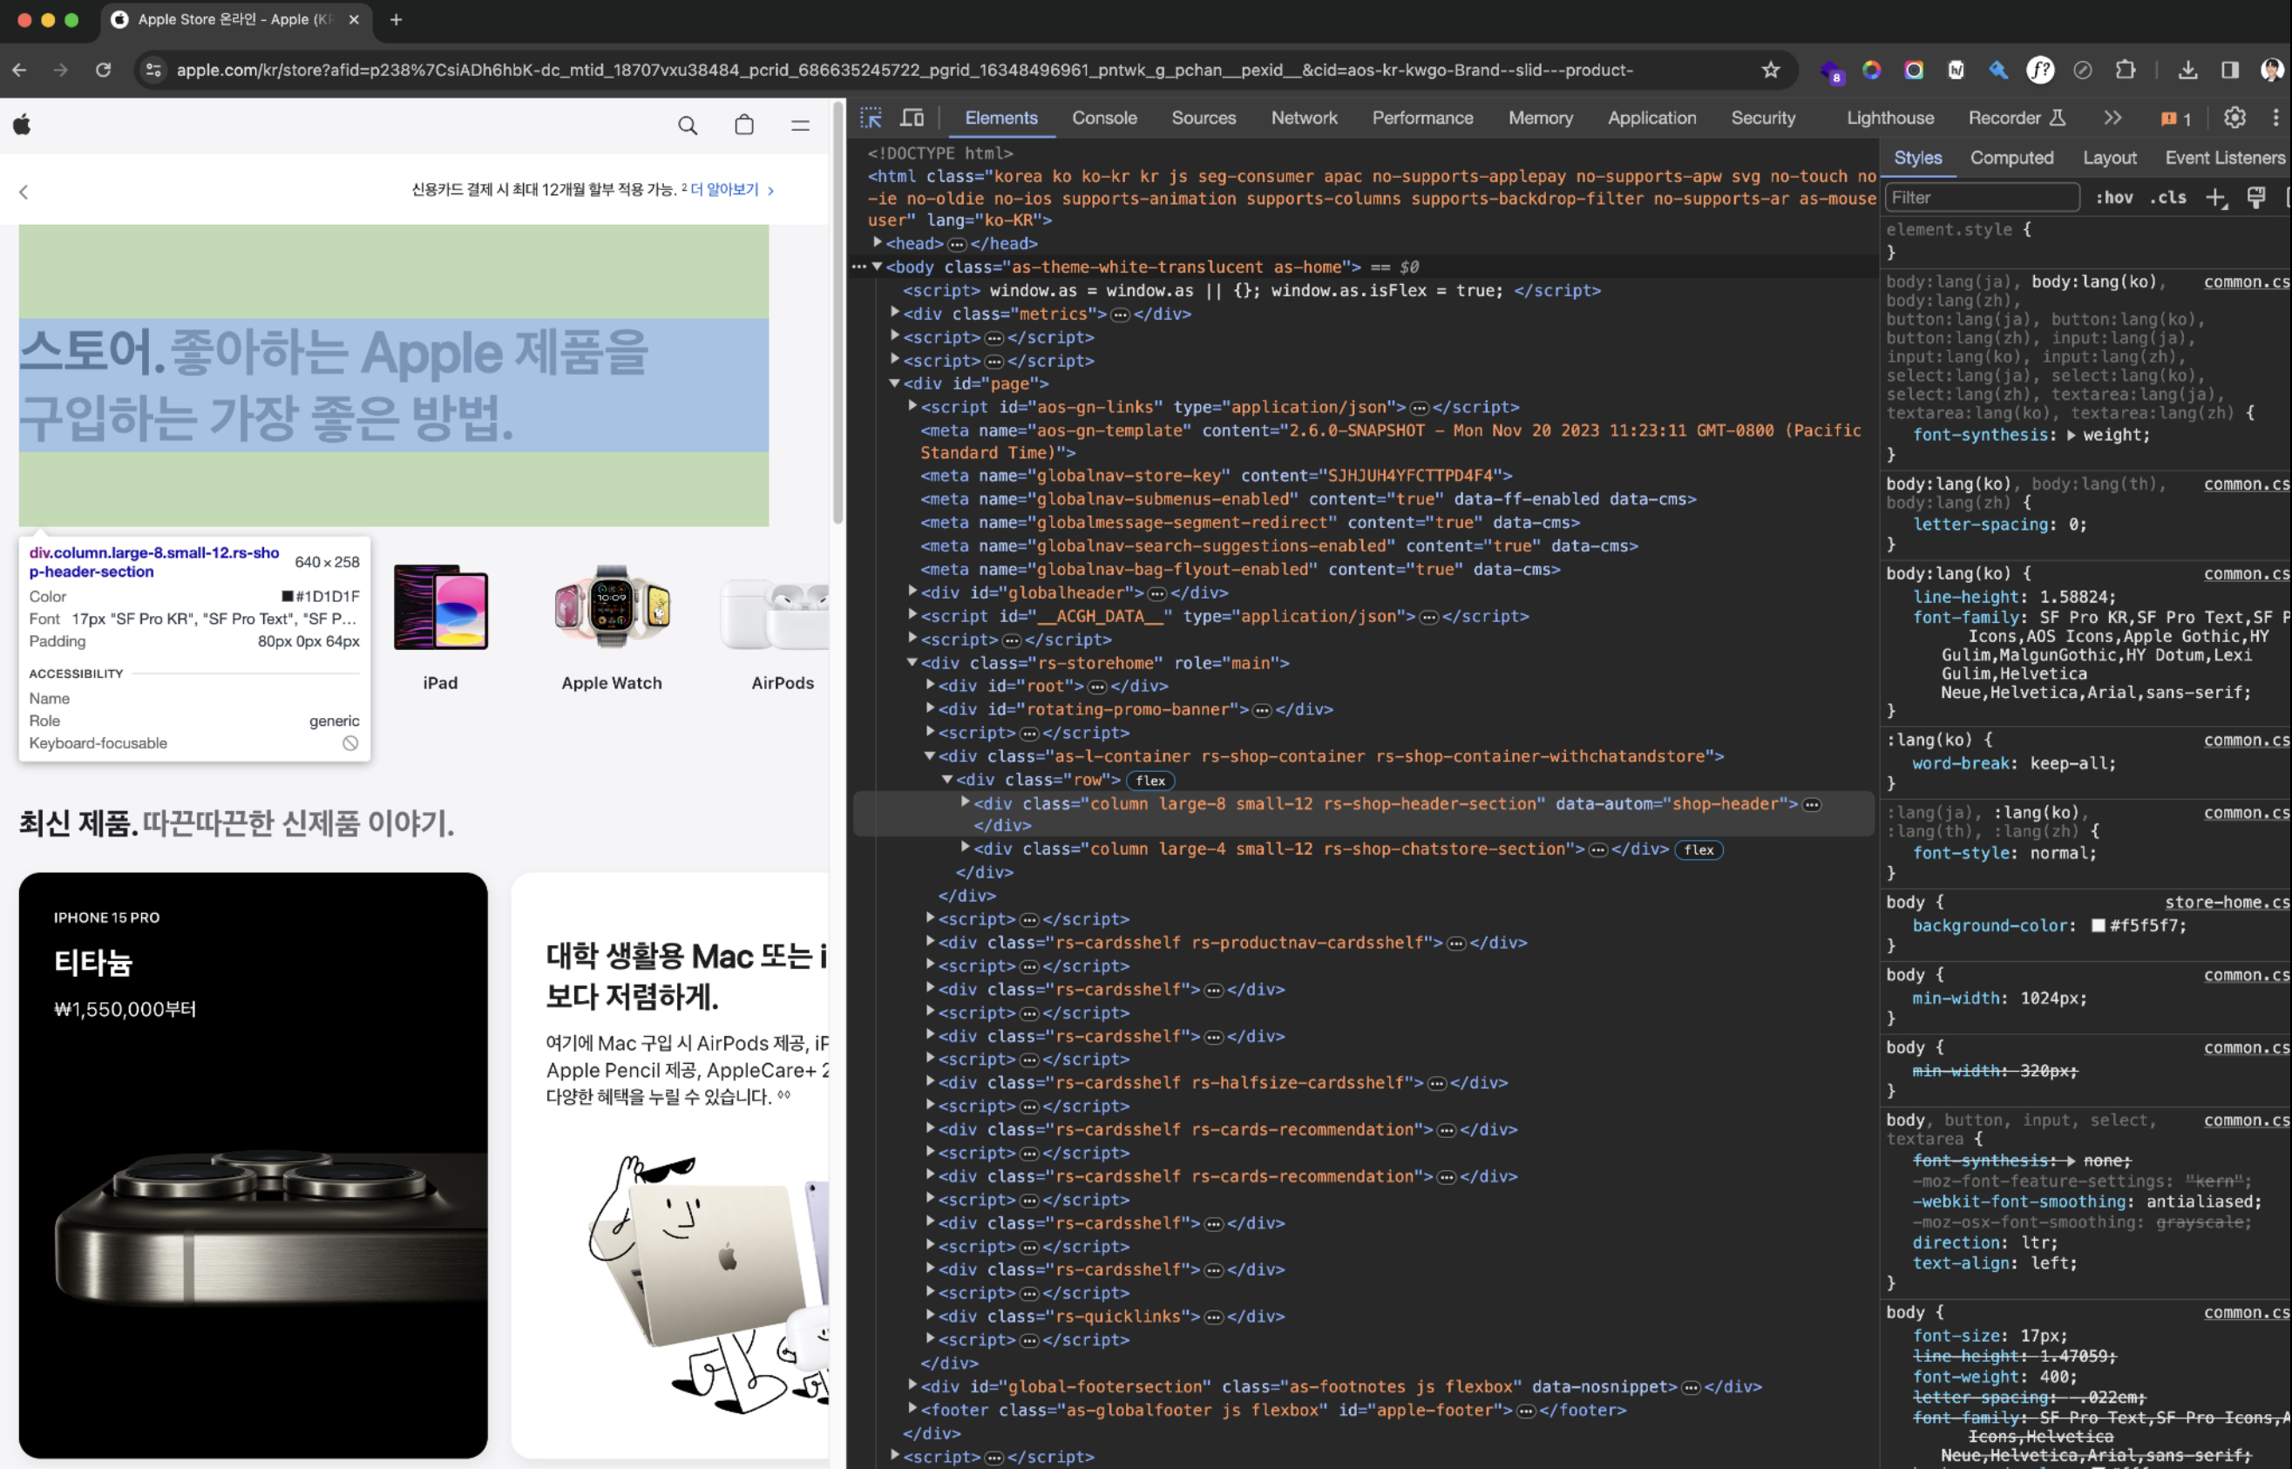Expand the div class metrics node

[895, 312]
